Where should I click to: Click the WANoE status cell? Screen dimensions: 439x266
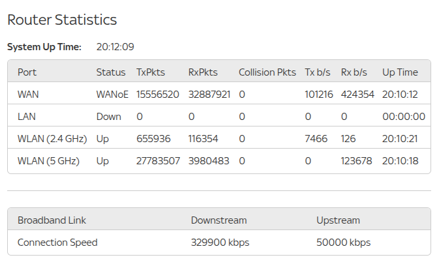(112, 95)
